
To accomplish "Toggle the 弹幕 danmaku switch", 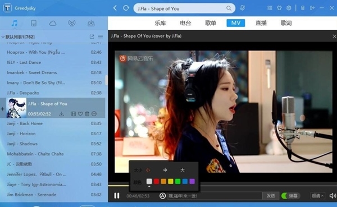I will point(290,196).
